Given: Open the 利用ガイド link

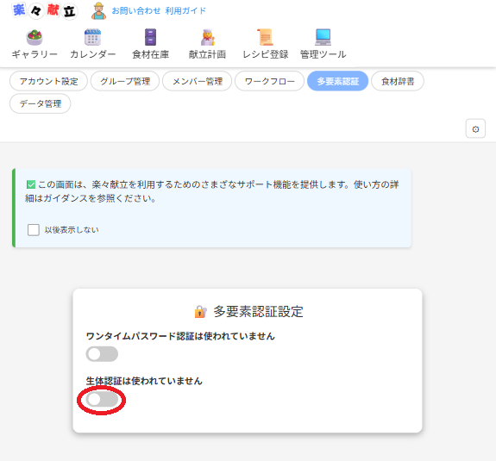Looking at the screenshot, I should [x=185, y=11].
